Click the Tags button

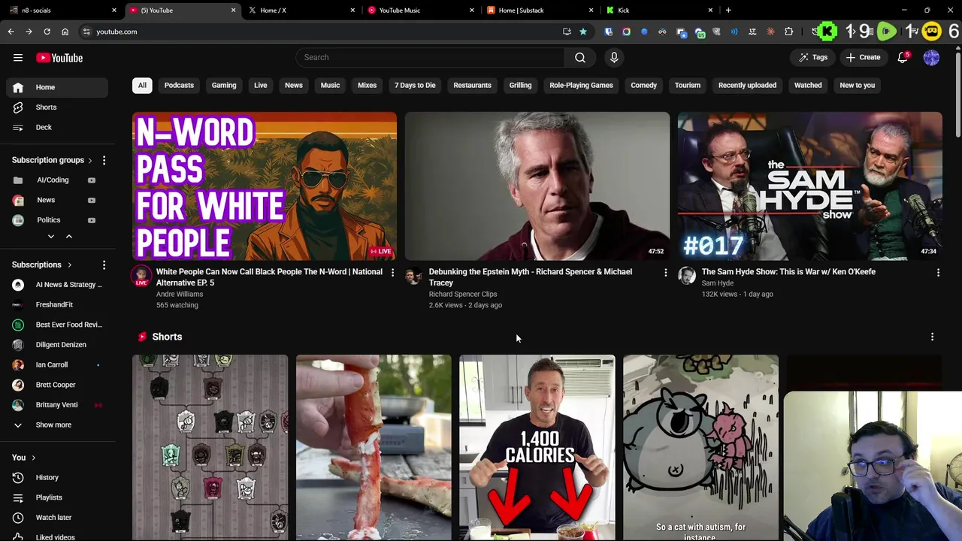[813, 57]
